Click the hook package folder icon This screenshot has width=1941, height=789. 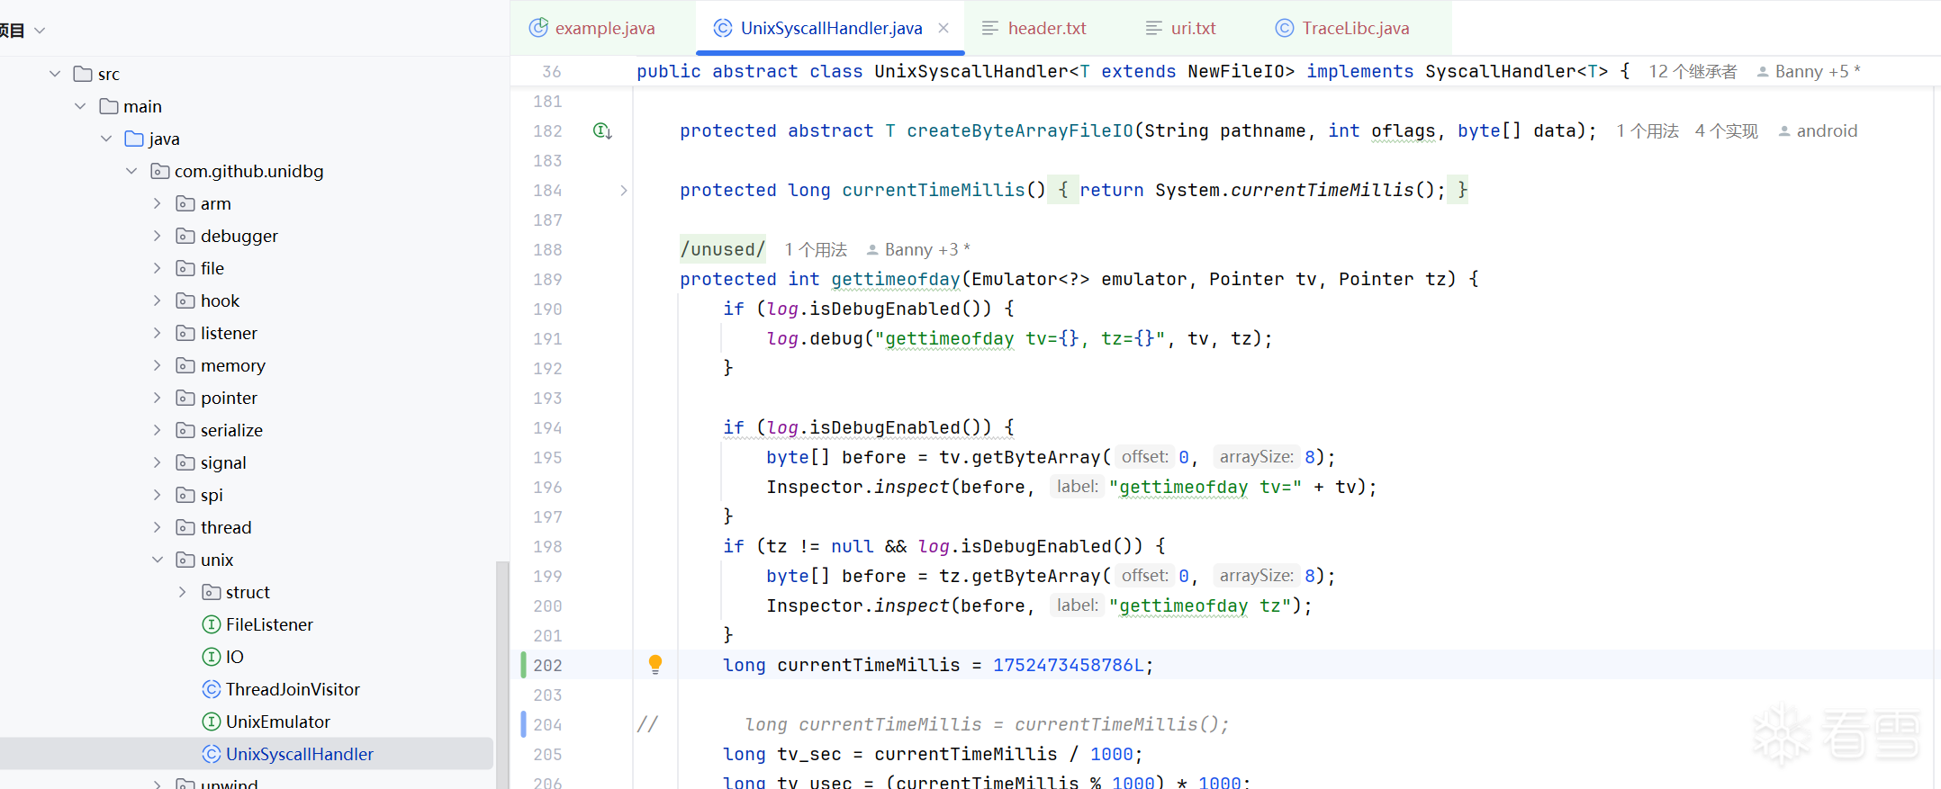click(x=185, y=300)
